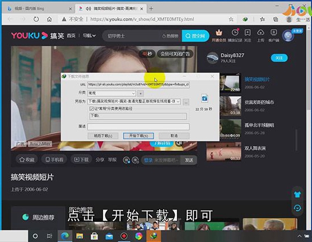This screenshot has height=242, width=312.
Task: Click the 登录 login link in the comment bar
Action: [x=148, y=160]
